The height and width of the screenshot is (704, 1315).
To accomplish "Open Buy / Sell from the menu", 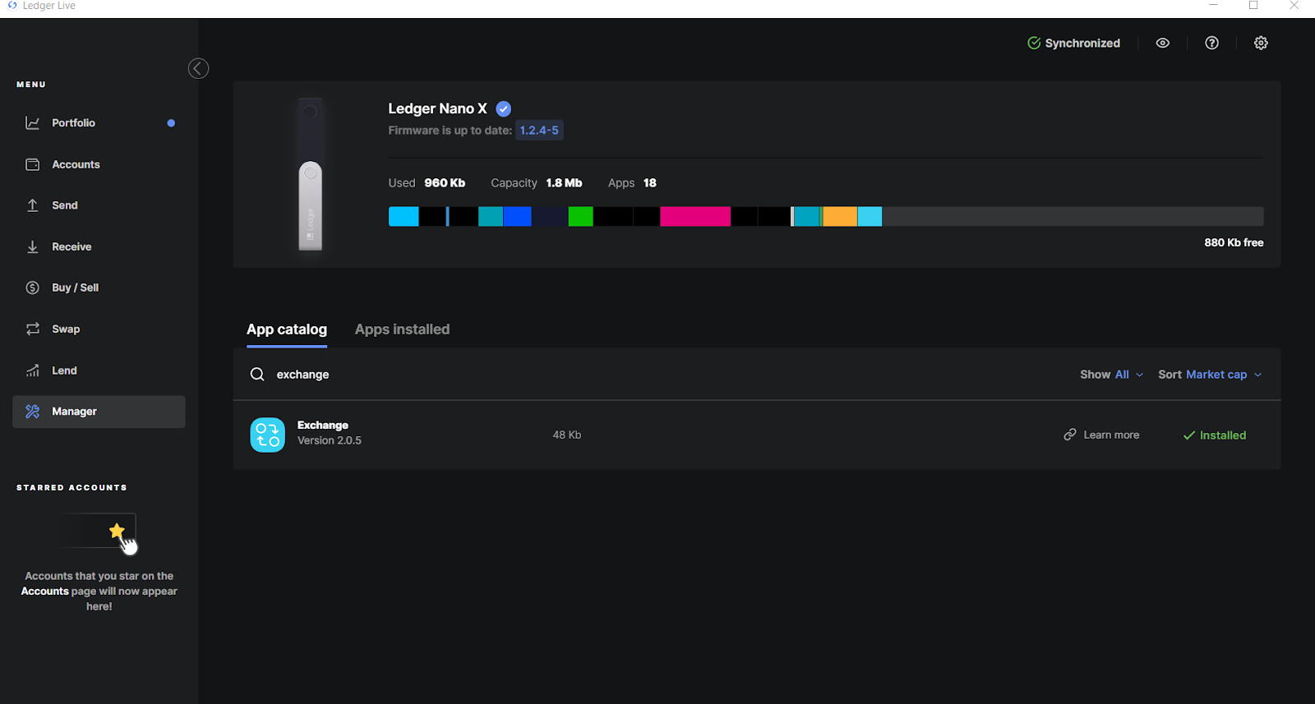I will coord(99,288).
